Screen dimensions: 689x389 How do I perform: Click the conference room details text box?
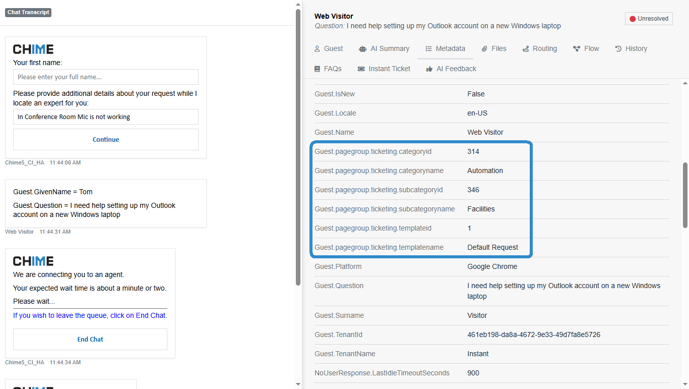(105, 117)
